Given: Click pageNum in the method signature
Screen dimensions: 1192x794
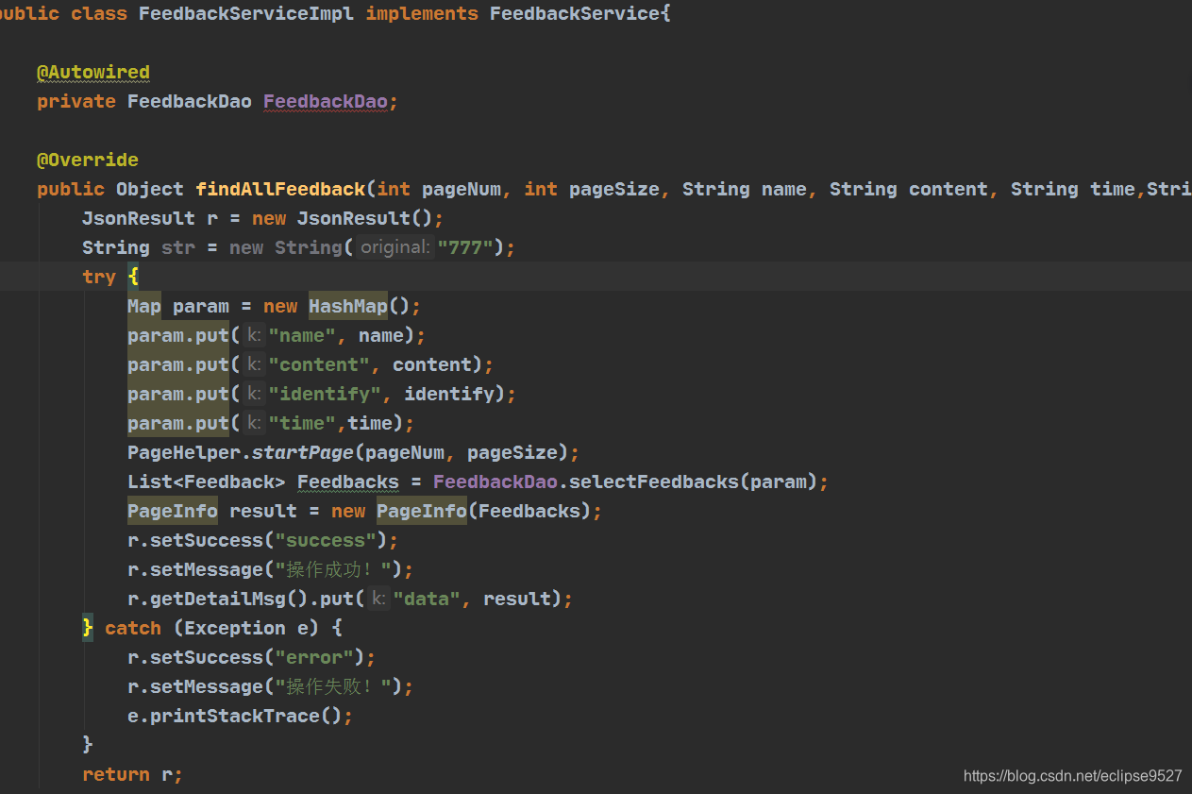Looking at the screenshot, I should point(462,189).
